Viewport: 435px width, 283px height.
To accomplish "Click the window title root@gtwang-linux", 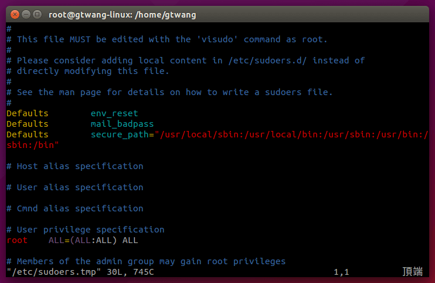I will click(x=123, y=14).
